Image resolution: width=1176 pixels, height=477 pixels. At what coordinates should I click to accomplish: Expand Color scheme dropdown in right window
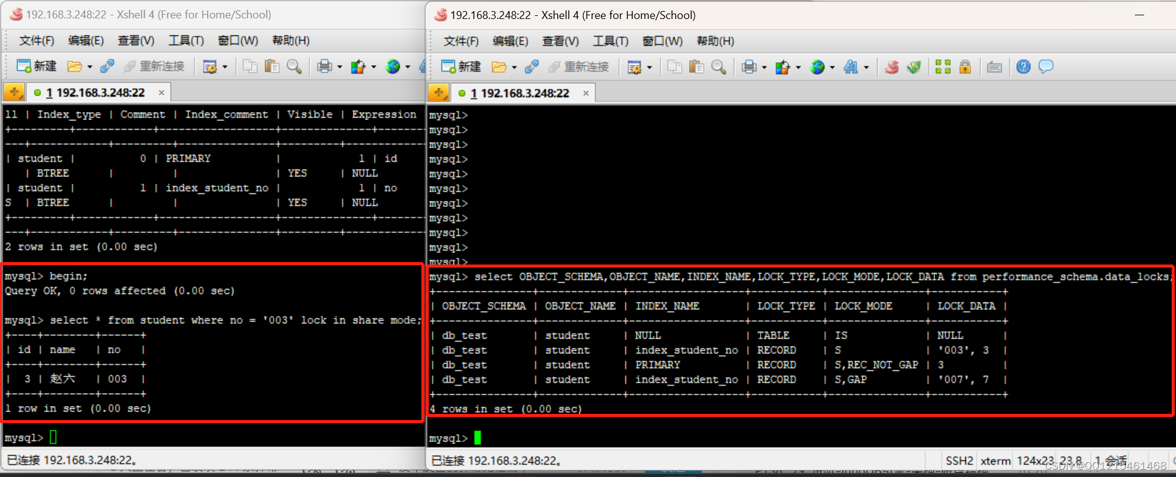797,67
